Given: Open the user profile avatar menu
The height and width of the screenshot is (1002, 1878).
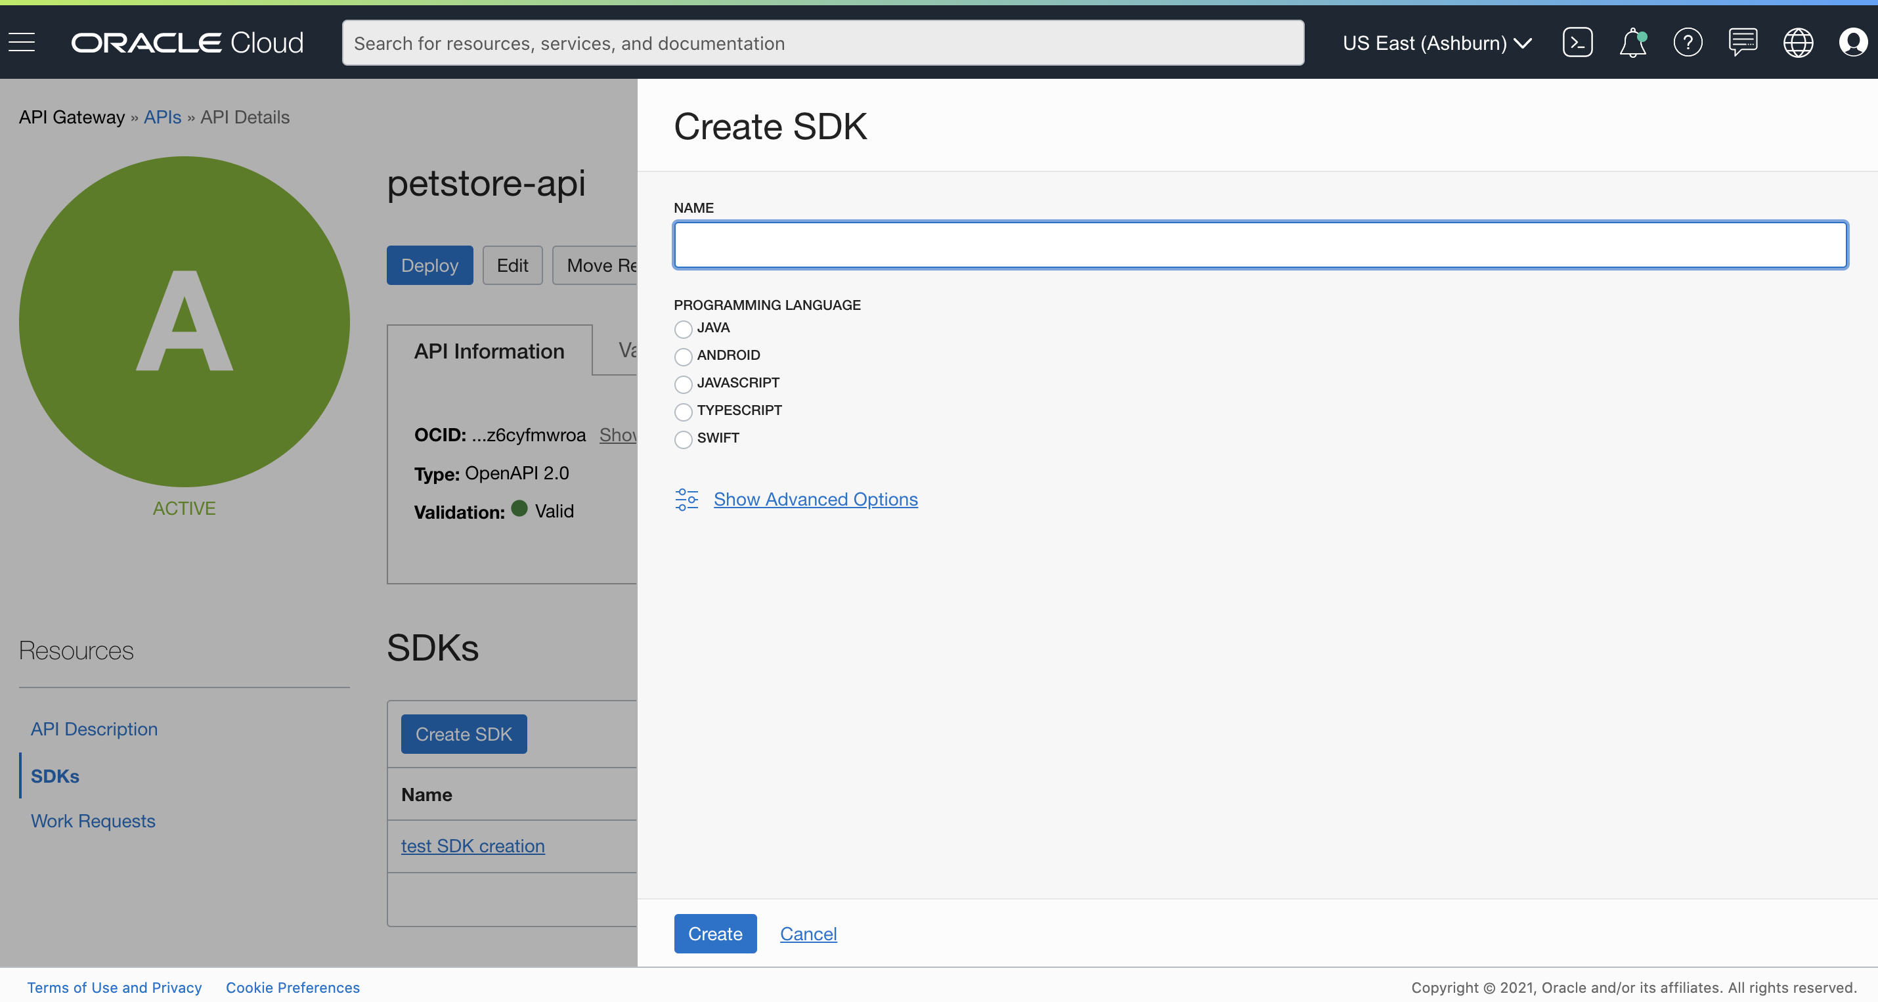Looking at the screenshot, I should [1853, 42].
